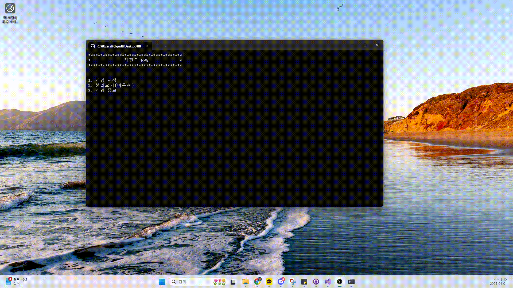Switch to Visual Studio in the taskbar

tap(328, 282)
